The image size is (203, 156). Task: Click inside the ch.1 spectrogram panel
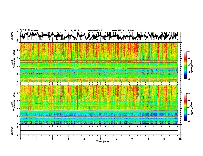coord(99,62)
